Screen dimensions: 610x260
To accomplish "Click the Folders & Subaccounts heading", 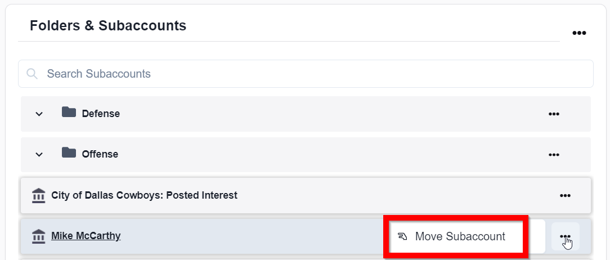I will [108, 25].
